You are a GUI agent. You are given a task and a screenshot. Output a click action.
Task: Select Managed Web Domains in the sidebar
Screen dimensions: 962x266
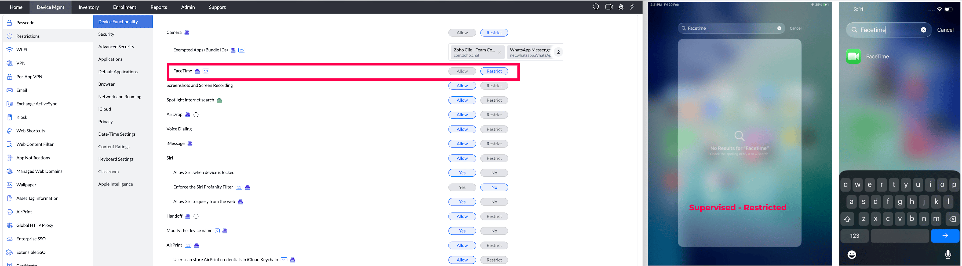pyautogui.click(x=48, y=171)
